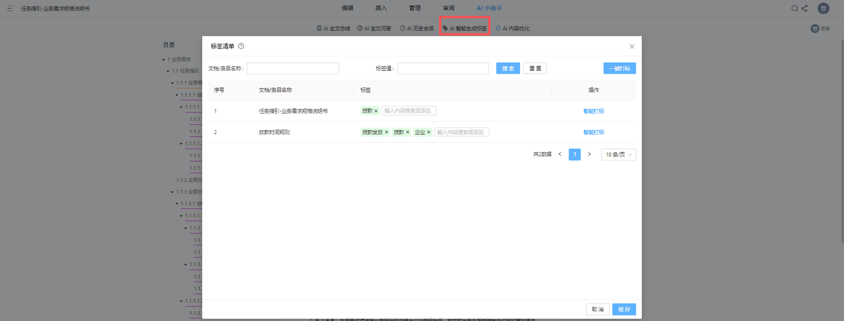This screenshot has width=844, height=321.
Task: Click the 重置 button
Action: (535, 69)
